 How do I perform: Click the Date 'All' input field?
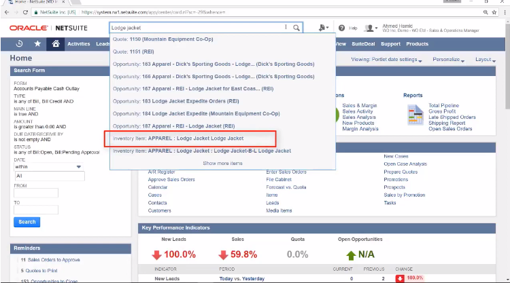point(50,176)
